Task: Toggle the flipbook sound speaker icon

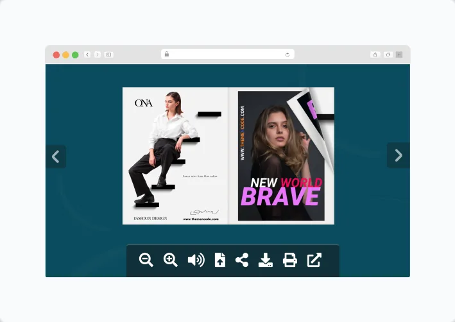Action: tap(196, 260)
